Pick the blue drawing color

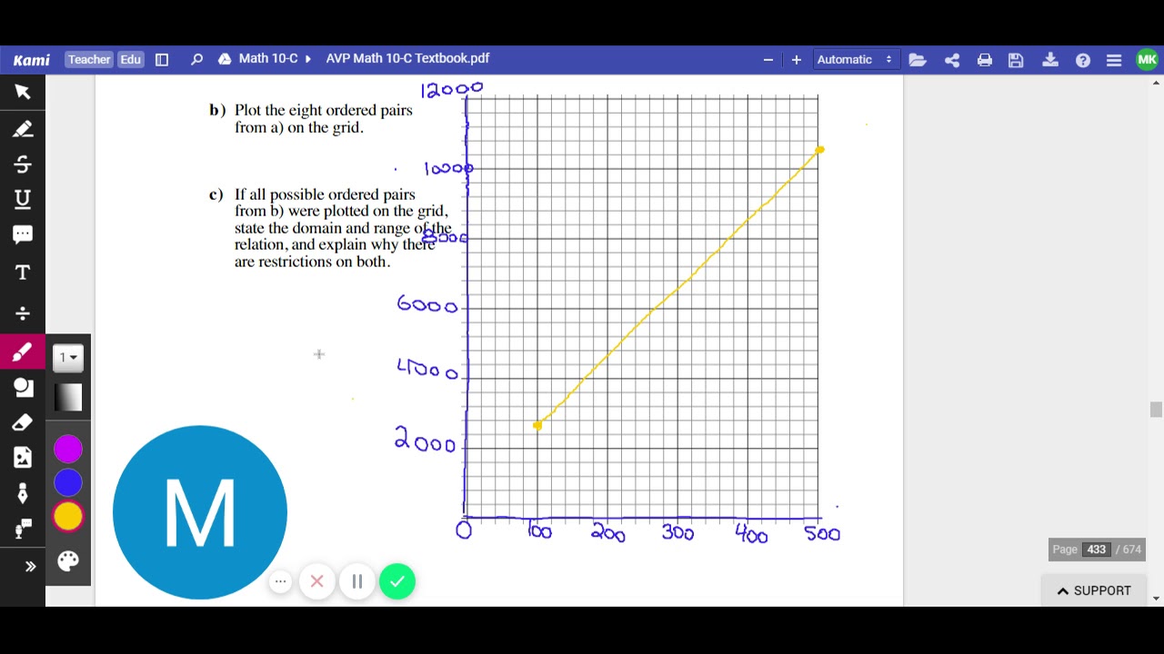pyautogui.click(x=68, y=482)
